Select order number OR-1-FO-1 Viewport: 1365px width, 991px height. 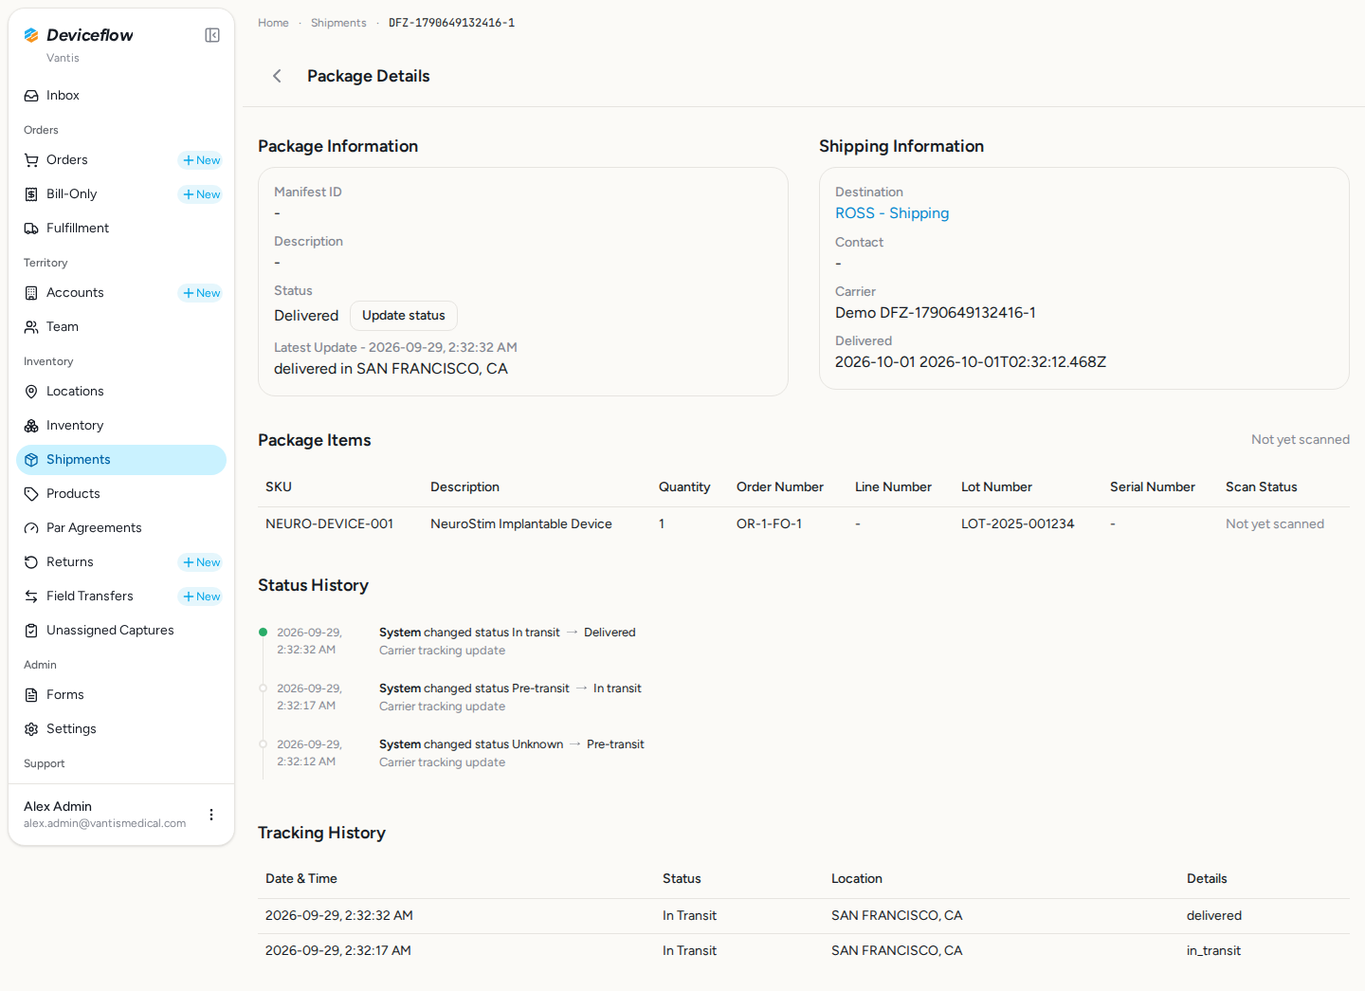coord(769,523)
